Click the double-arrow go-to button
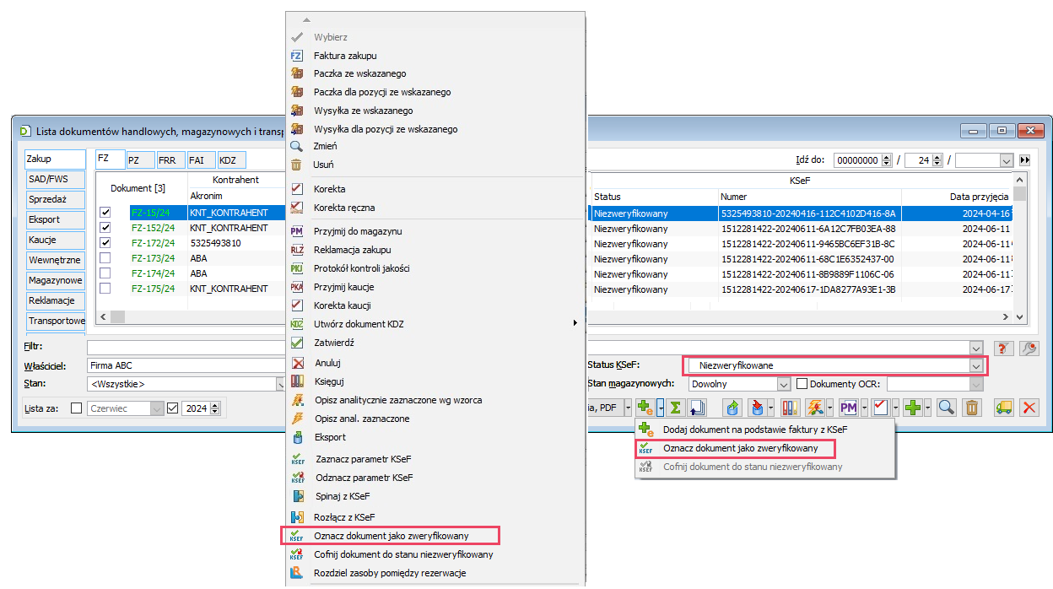Image resolution: width=1053 pixels, height=589 pixels. coord(1025,160)
